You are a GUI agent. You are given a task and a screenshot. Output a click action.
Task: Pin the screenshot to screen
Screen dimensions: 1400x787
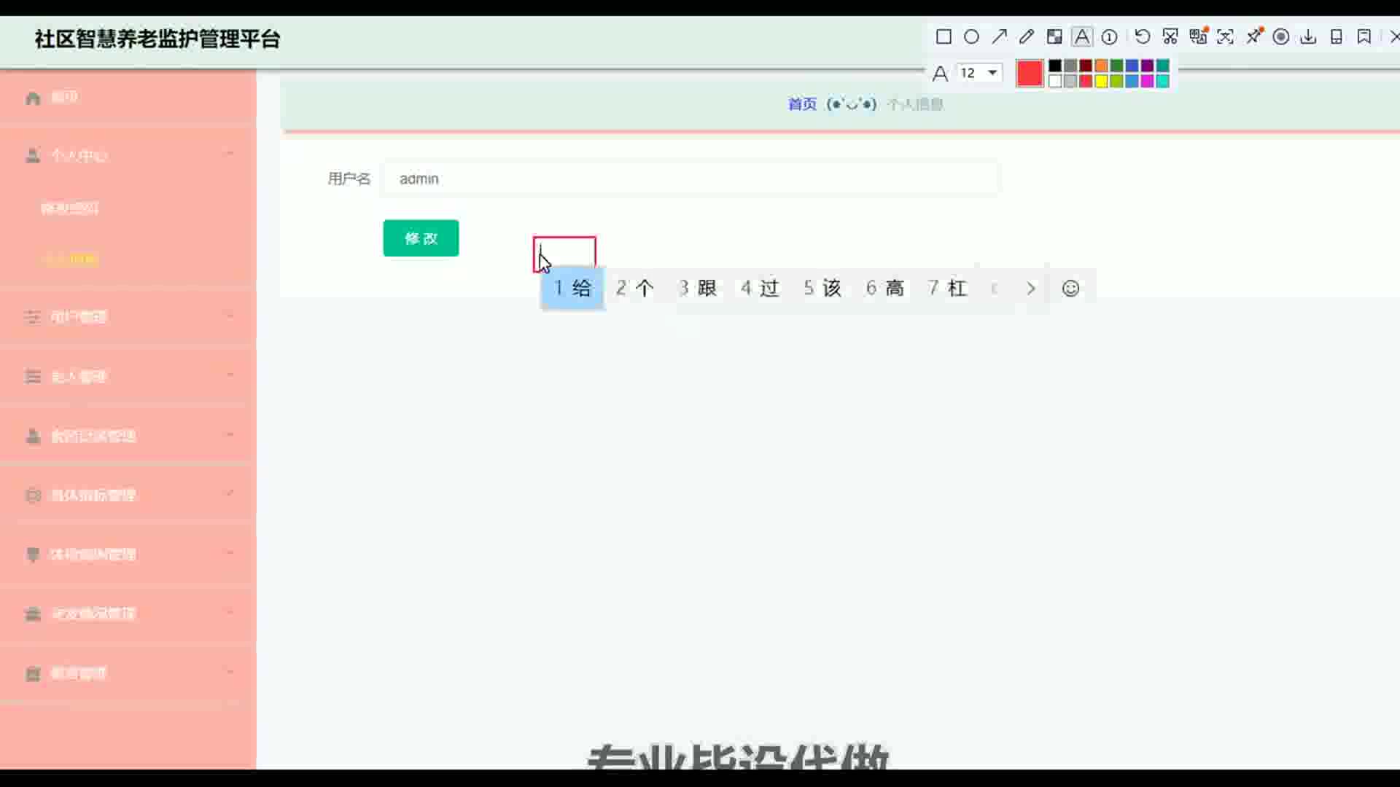coord(1254,37)
